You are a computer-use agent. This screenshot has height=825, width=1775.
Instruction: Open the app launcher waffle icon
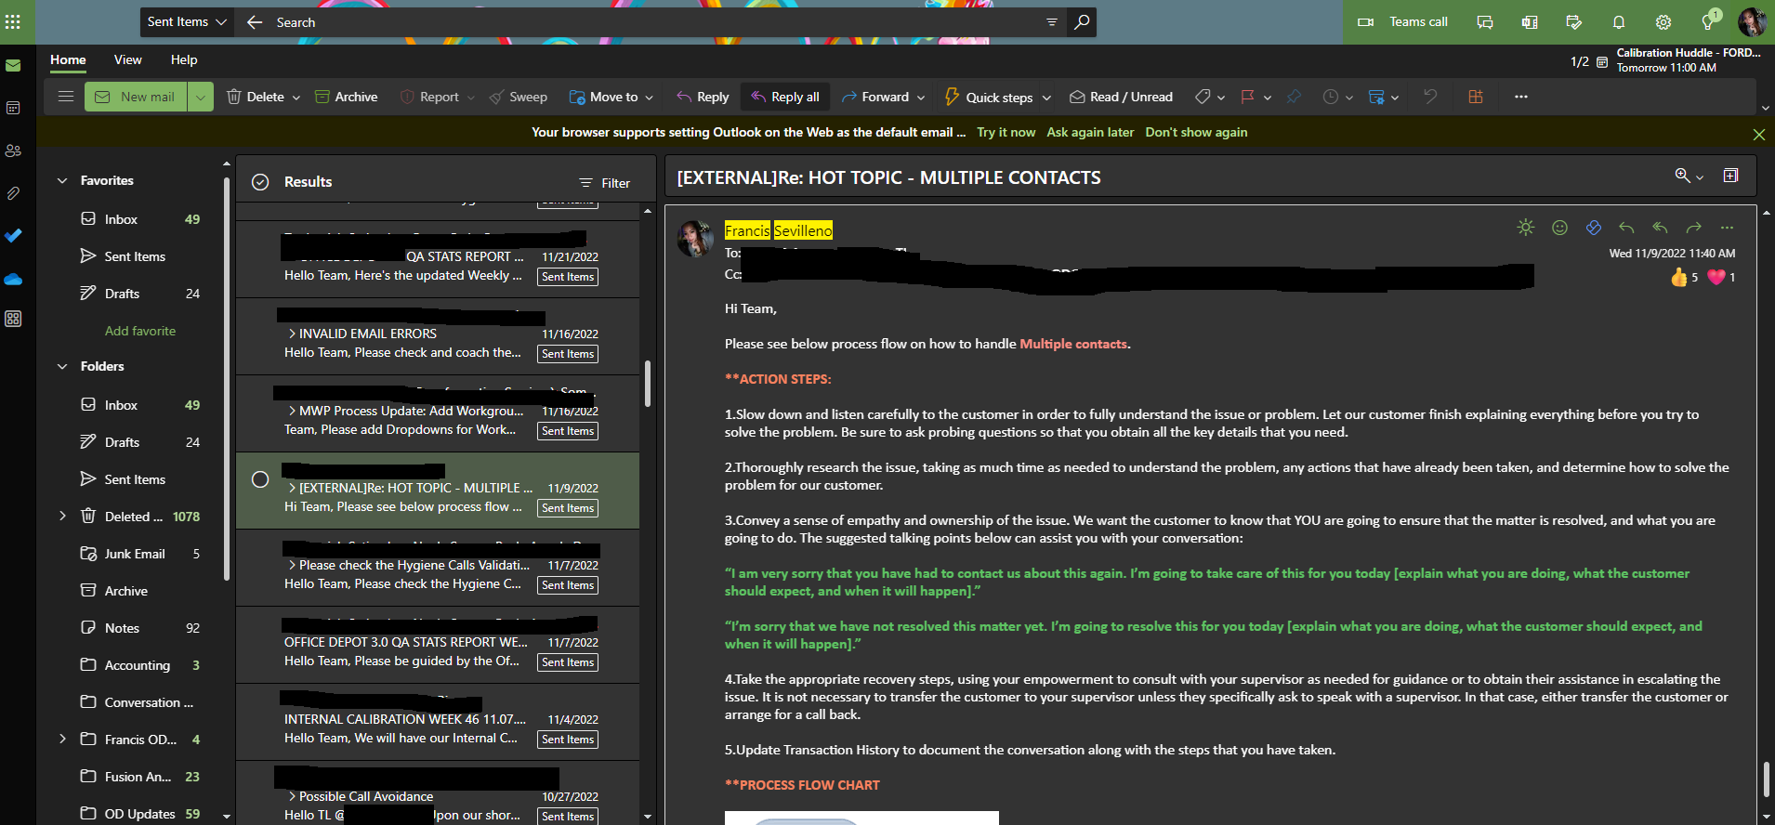pyautogui.click(x=13, y=21)
